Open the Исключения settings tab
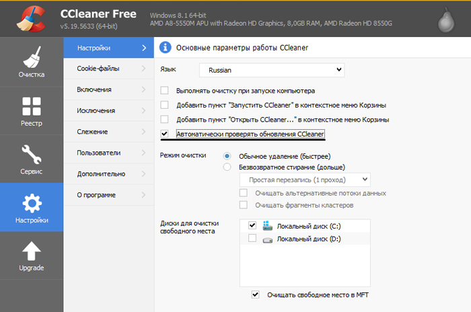 click(x=109, y=110)
